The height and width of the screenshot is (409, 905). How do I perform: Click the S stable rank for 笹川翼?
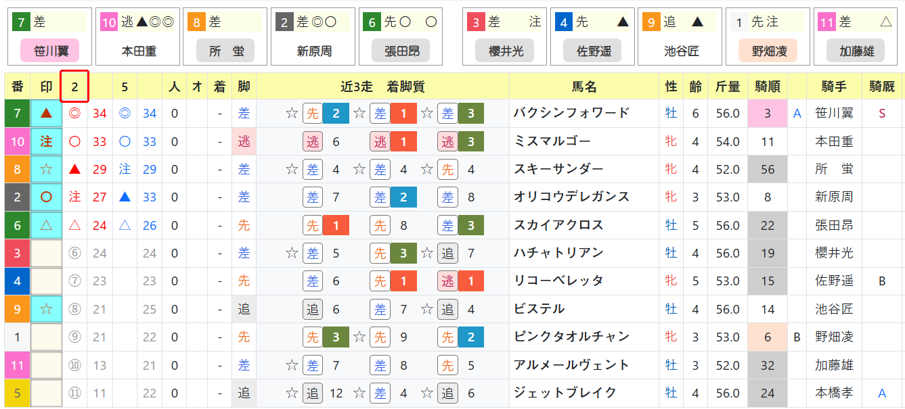pyautogui.click(x=882, y=113)
